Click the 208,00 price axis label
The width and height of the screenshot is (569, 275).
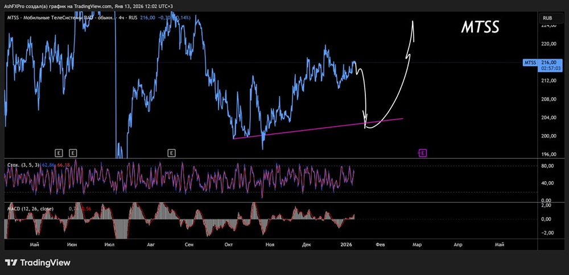549,99
